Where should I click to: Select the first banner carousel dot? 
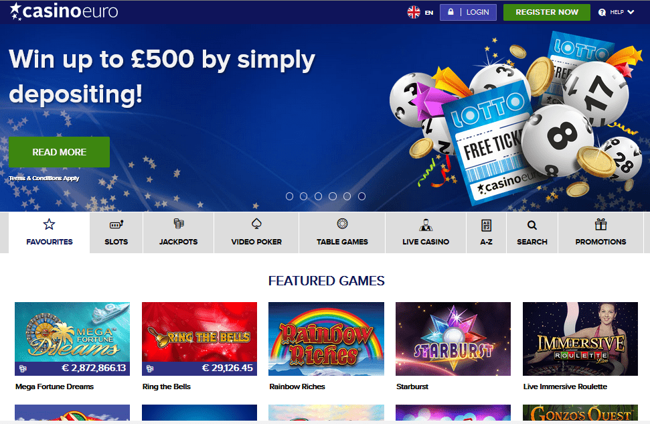[x=289, y=196]
